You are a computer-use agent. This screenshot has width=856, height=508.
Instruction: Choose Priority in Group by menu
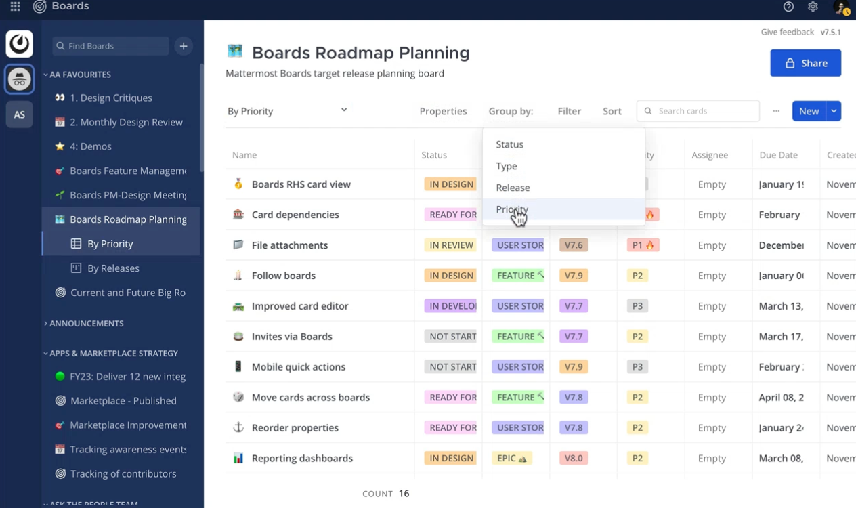[x=563, y=209]
